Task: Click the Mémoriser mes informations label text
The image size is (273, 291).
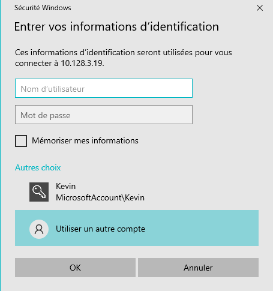Action: click(x=85, y=140)
